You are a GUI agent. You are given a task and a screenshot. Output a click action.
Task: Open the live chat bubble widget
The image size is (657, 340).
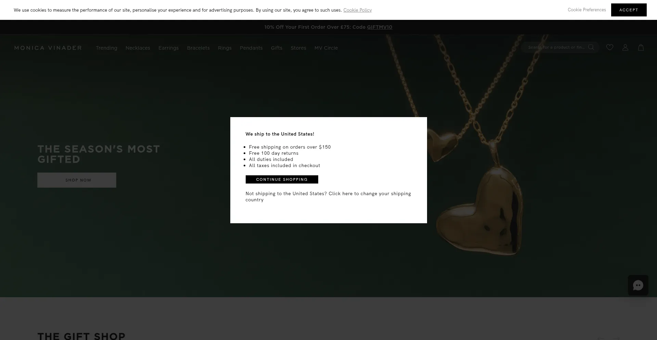(x=638, y=285)
